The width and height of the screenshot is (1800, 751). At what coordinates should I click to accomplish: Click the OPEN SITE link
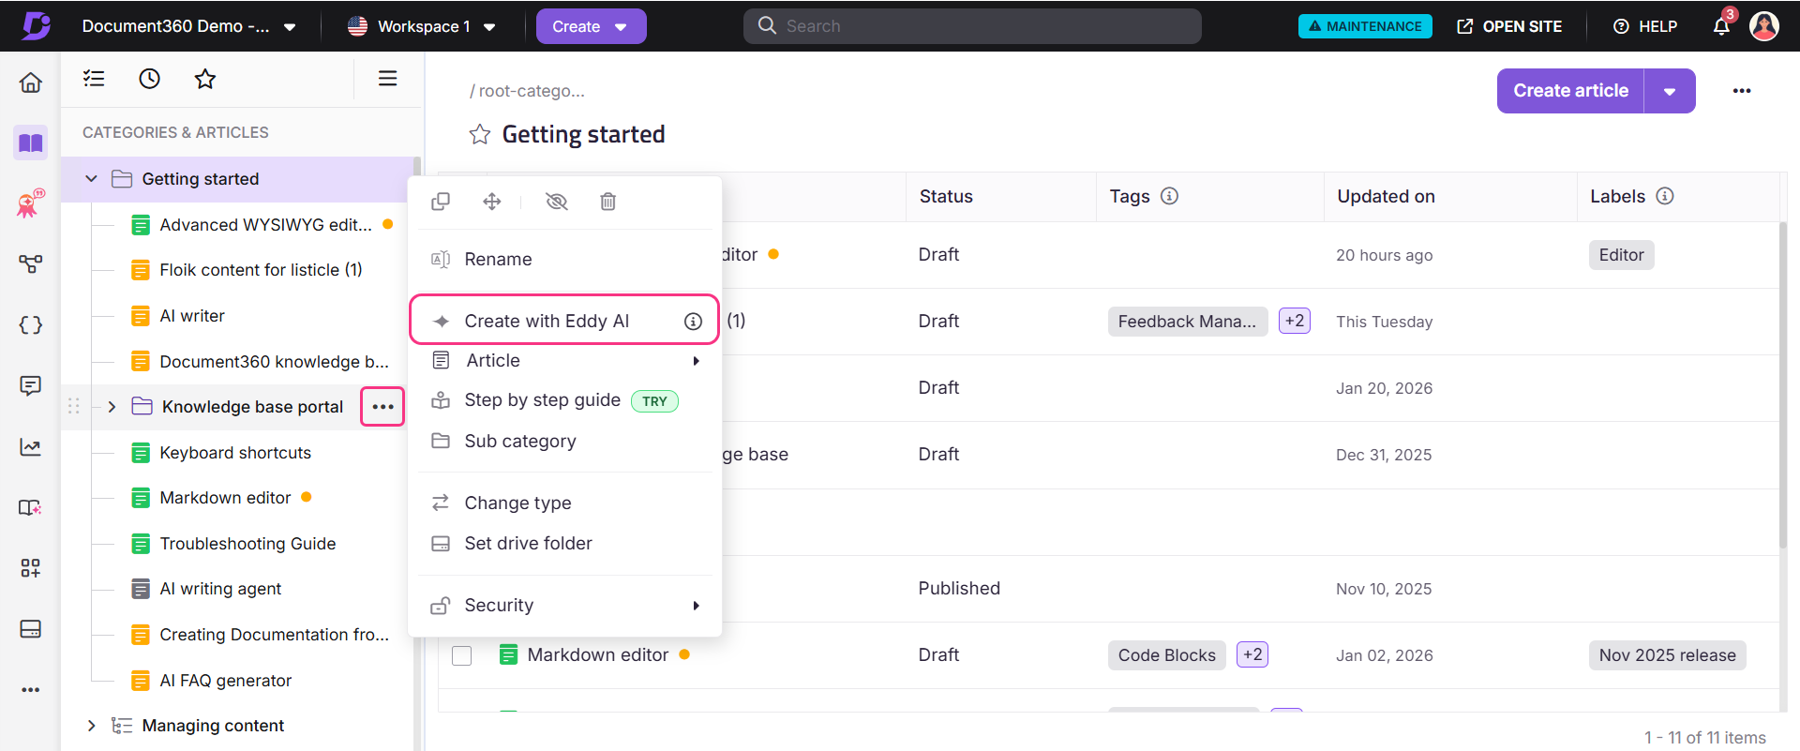pyautogui.click(x=1509, y=26)
